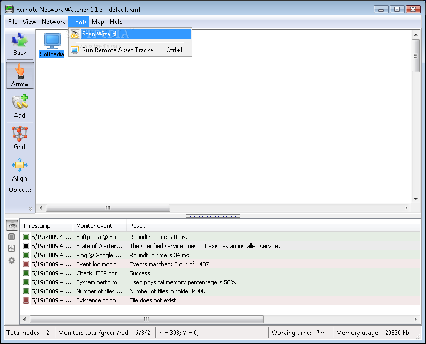Open the Help menu
Viewport: 426px width, 344px height.
pos(116,22)
